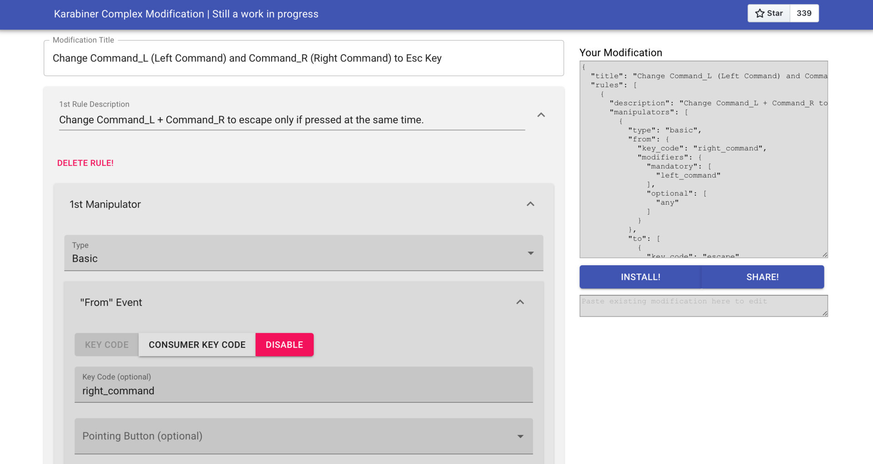Click into Your Modification JSON textarea
This screenshot has width=873, height=464.
pyautogui.click(x=703, y=159)
